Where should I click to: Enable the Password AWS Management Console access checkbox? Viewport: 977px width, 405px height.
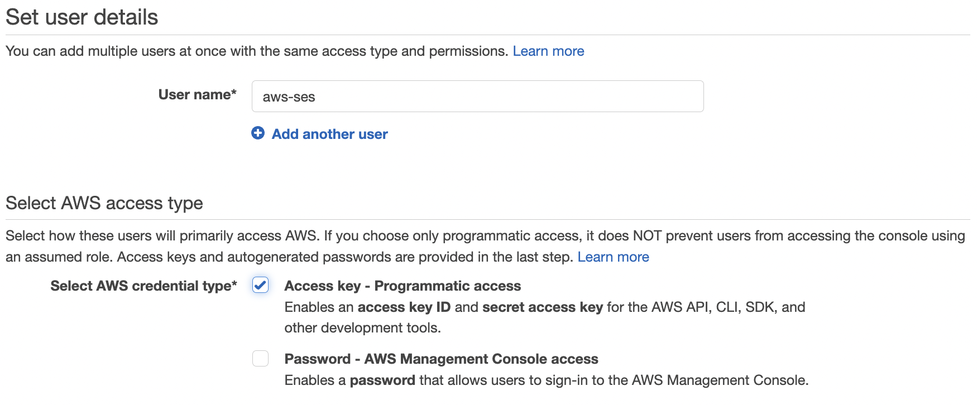(260, 358)
